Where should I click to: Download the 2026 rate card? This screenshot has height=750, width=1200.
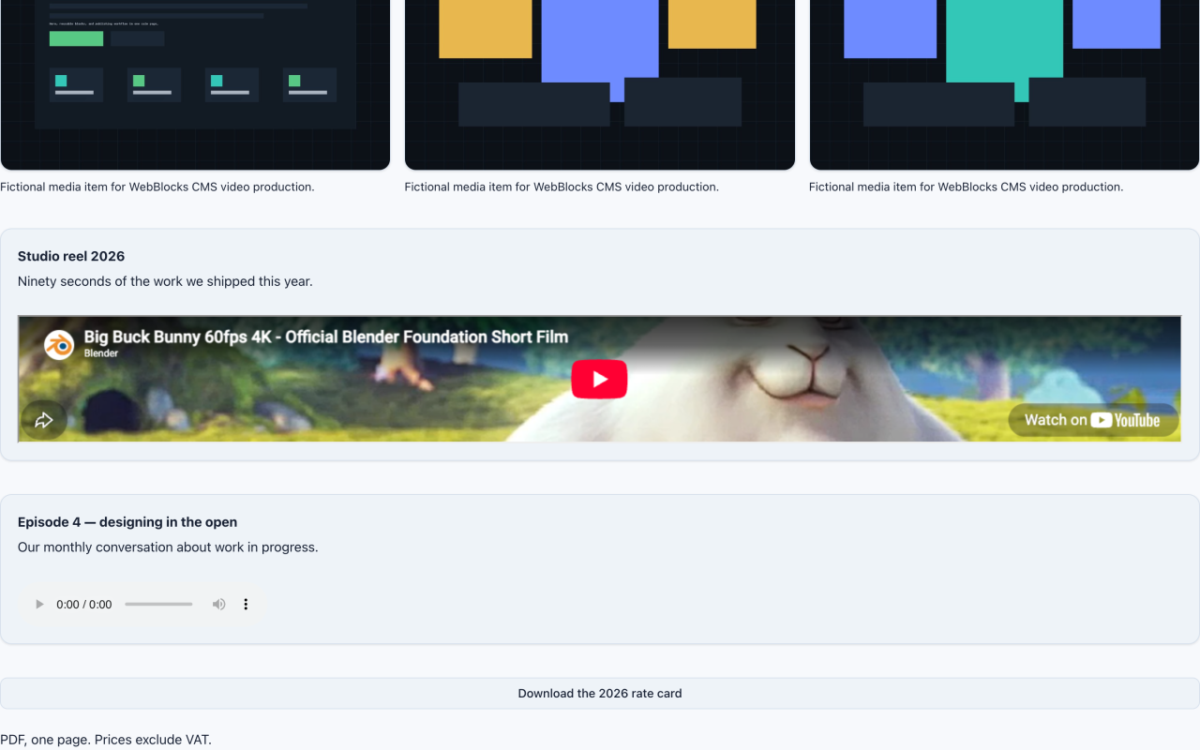(x=600, y=694)
